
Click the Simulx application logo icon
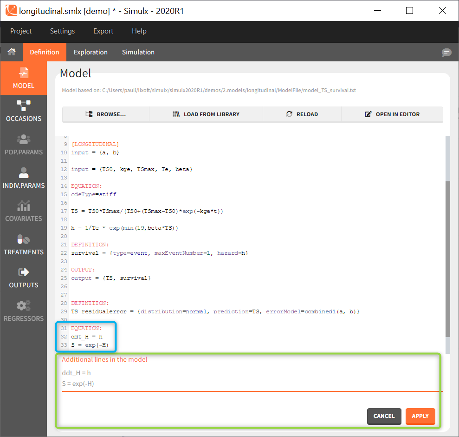tap(10, 10)
